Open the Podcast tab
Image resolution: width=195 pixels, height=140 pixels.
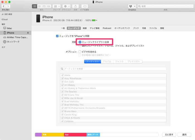click(x=107, y=28)
